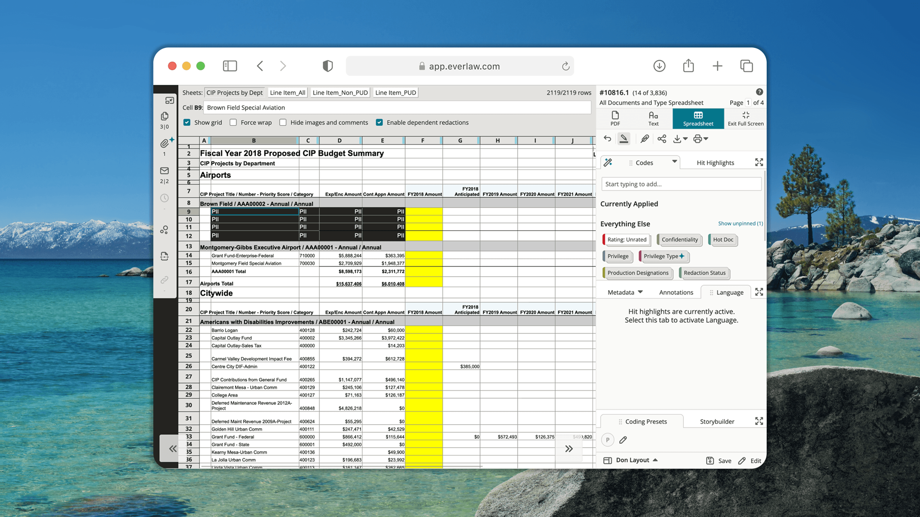Open the Codes panel dropdown
Image resolution: width=920 pixels, height=517 pixels.
tap(674, 162)
